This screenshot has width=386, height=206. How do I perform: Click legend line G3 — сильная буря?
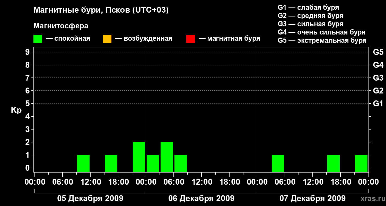point(310,24)
